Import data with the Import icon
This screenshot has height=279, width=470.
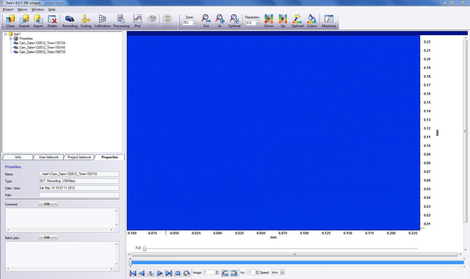pos(24,21)
